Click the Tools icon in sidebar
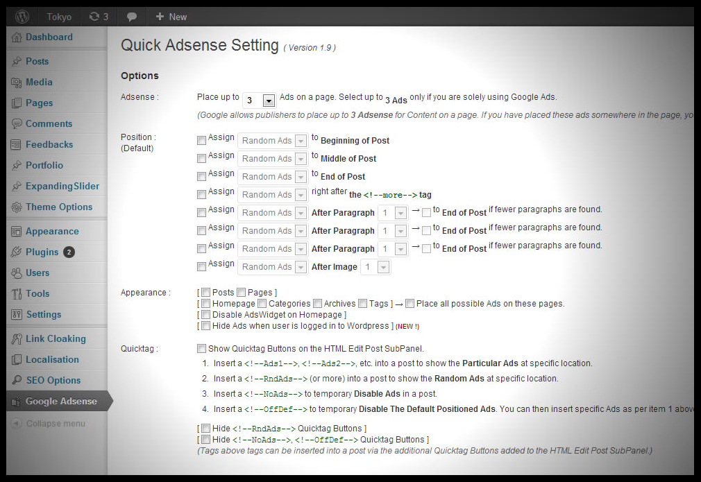The image size is (701, 482). (17, 294)
